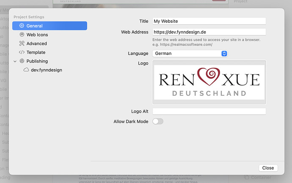Click the dev.fynndesign cloud icon
This screenshot has height=183, width=292.
pos(26,70)
